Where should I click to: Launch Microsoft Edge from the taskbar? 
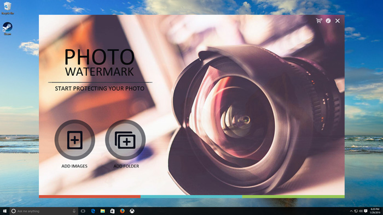coord(93,211)
